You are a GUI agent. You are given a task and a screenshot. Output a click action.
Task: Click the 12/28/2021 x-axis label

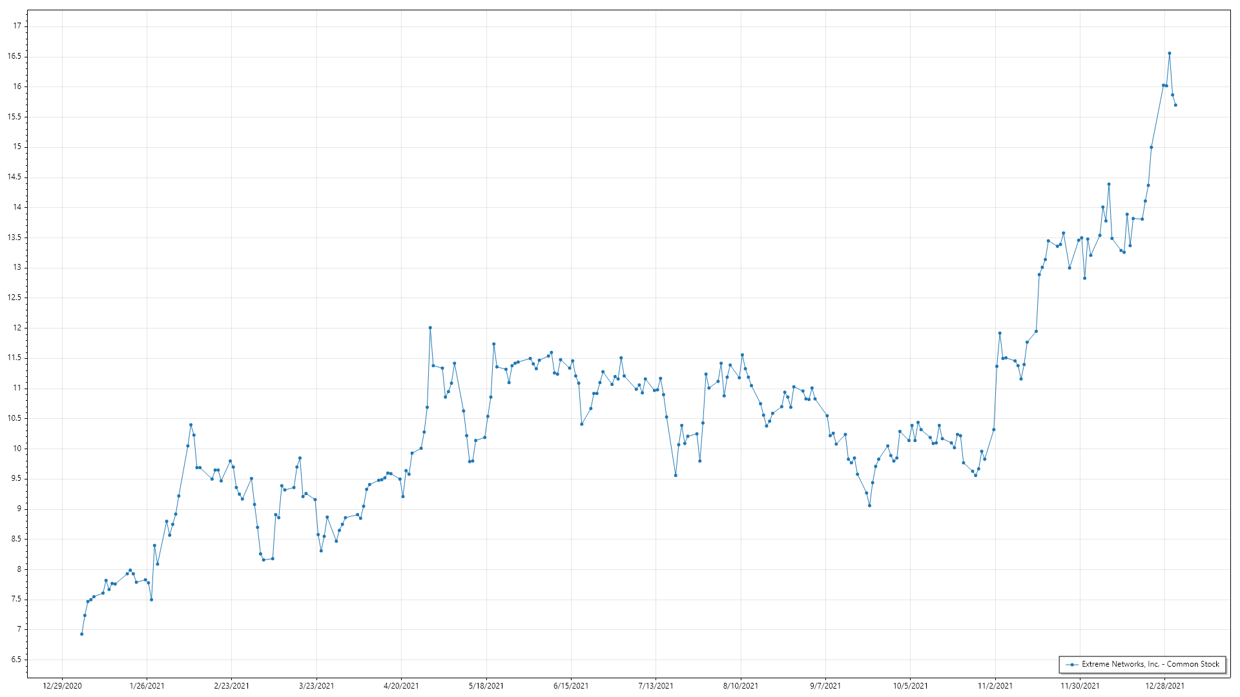[x=1164, y=685]
